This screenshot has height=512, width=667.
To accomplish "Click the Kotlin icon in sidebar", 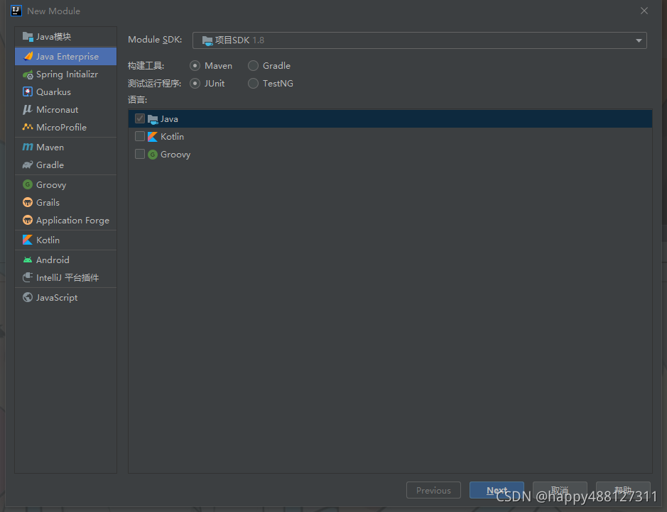I will [28, 240].
